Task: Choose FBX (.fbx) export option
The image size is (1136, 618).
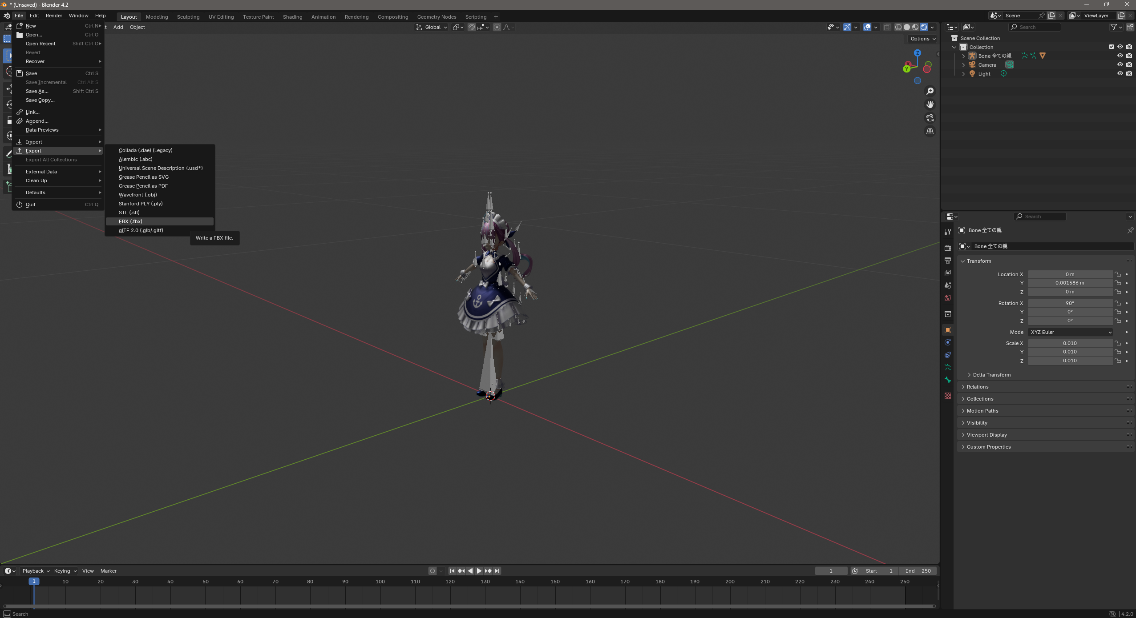Action: click(130, 221)
